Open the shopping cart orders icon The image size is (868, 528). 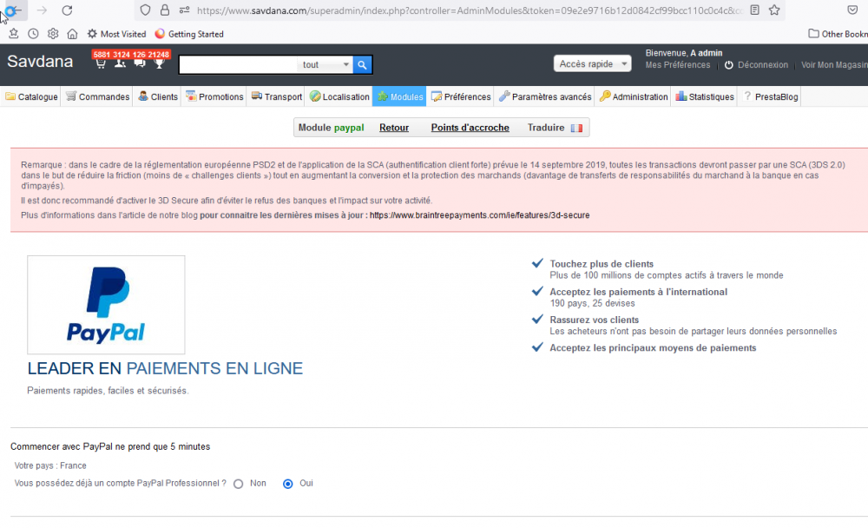100,63
